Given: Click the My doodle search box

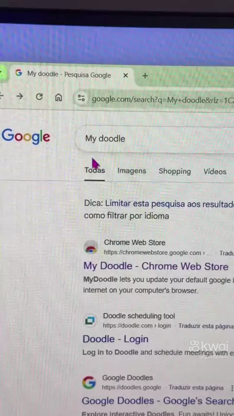Looking at the screenshot, I should (155, 139).
